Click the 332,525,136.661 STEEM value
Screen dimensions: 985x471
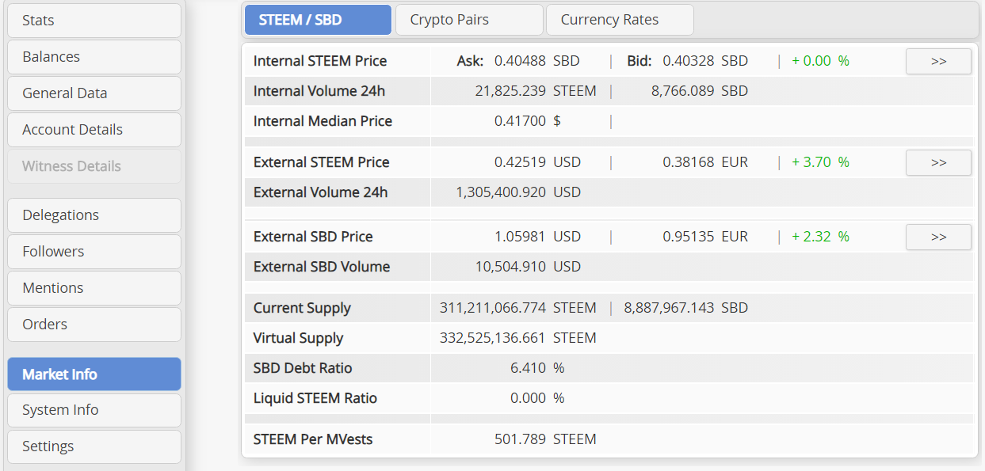tap(518, 338)
